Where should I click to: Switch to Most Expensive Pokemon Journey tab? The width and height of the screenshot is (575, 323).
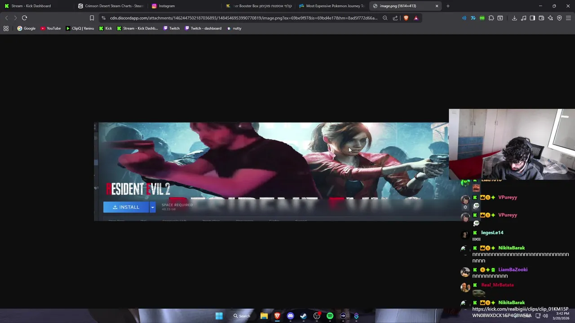(x=332, y=6)
